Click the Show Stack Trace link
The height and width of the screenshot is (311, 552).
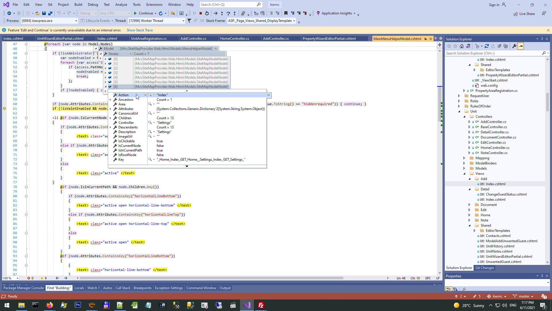[x=140, y=30]
